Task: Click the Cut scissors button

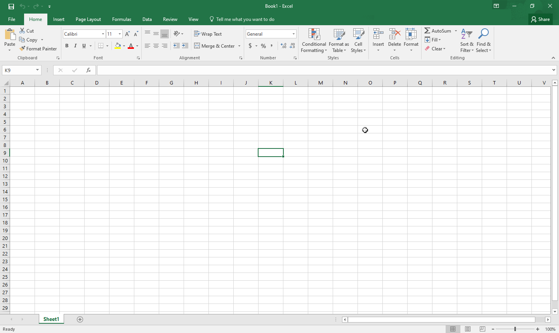Action: (27, 31)
